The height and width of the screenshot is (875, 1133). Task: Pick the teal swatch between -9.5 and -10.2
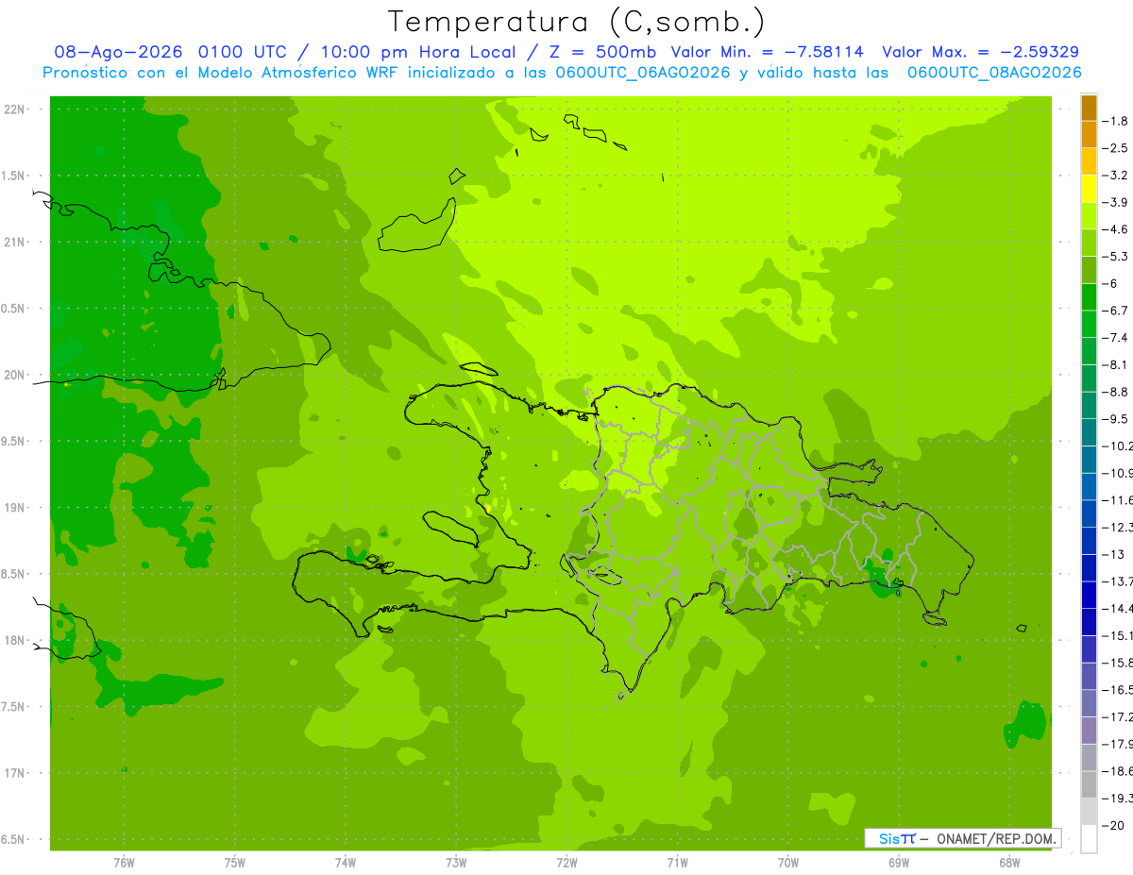pos(1089,432)
